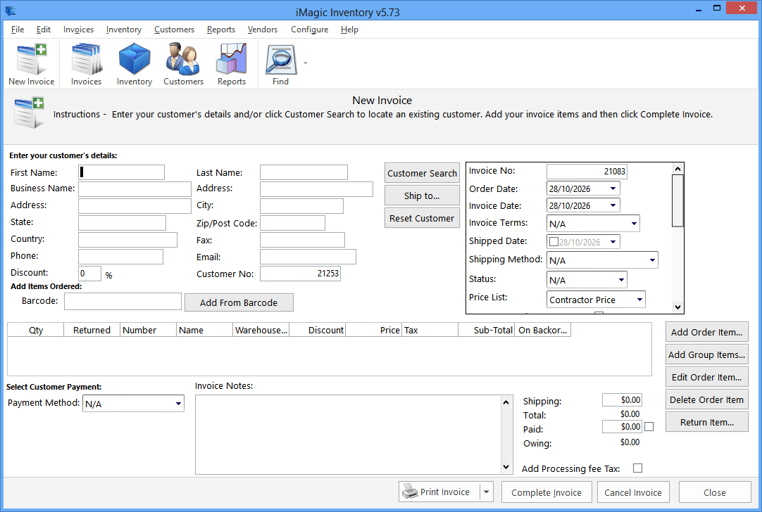Viewport: 762px width, 512px height.
Task: Toggle the Shipped Date checkbox
Action: tap(554, 241)
